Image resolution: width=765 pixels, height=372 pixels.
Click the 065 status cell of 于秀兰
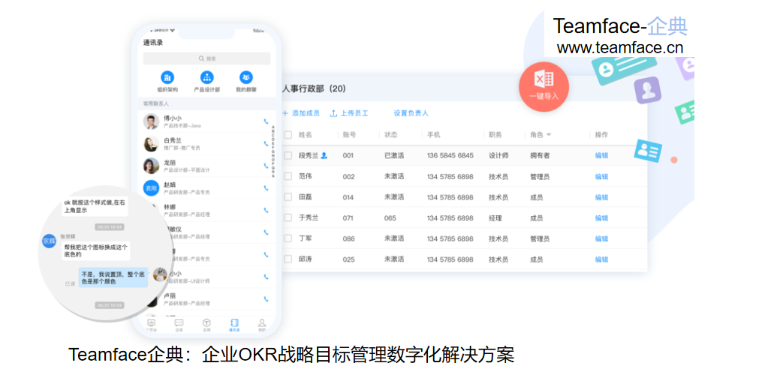pos(390,218)
